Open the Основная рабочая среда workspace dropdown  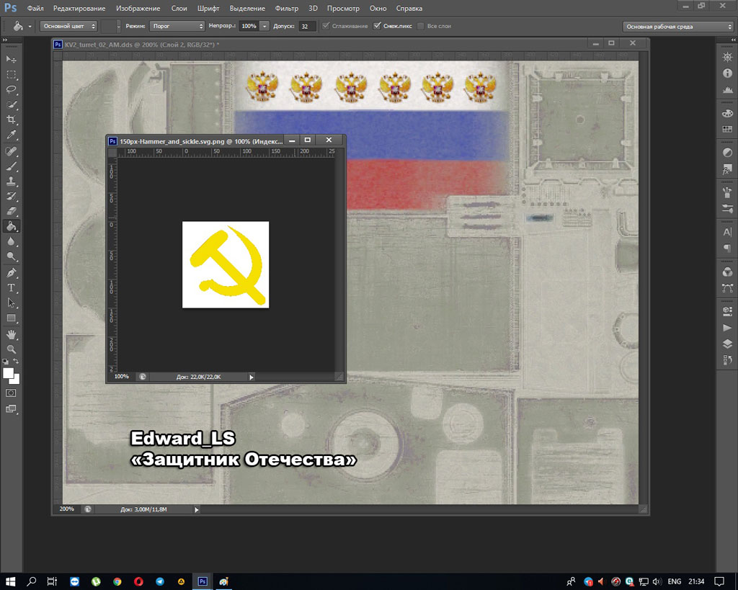click(677, 27)
